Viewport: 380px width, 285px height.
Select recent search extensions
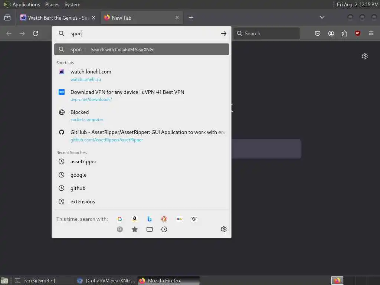click(141, 202)
